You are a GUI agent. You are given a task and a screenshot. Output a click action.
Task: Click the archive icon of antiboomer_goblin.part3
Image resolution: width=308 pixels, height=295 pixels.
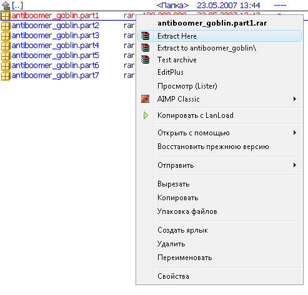point(6,36)
